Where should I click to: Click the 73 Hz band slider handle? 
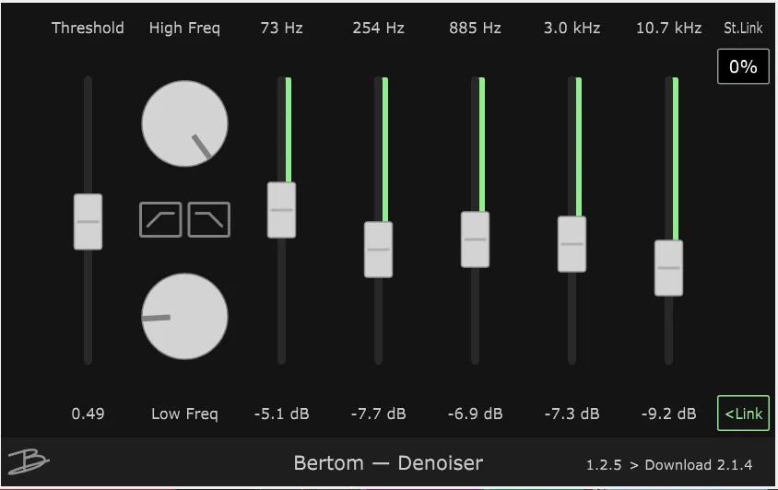281,210
